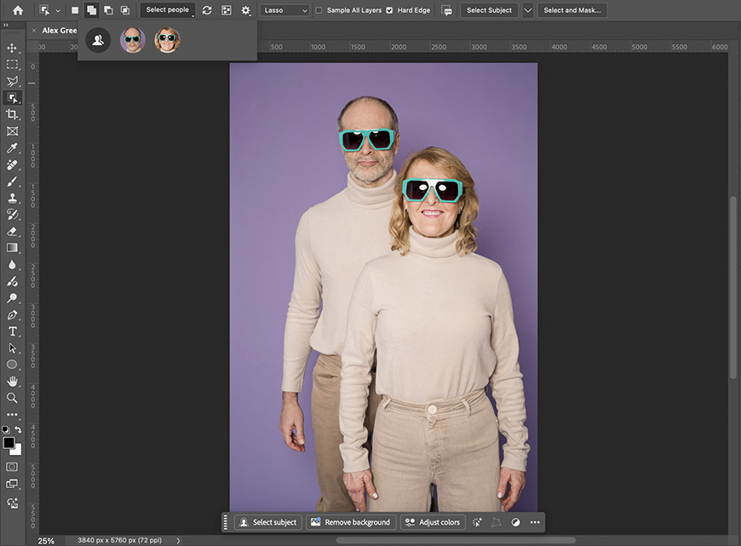
Task: Select the Gradient tool
Action: 12,248
